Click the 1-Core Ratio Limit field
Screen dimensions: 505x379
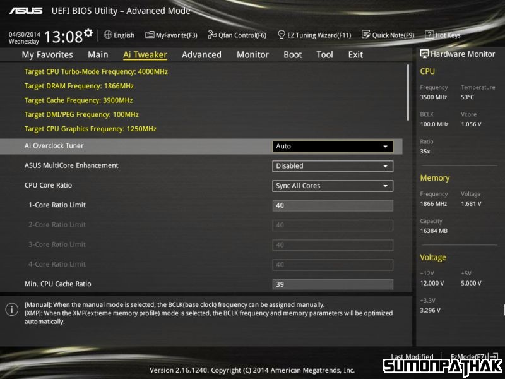333,206
